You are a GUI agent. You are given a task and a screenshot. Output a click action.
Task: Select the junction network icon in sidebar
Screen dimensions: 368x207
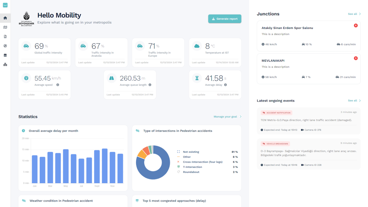pos(5,64)
